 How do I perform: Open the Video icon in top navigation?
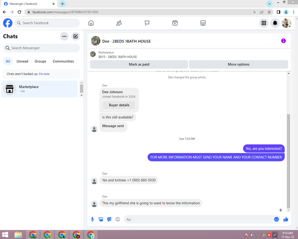(175, 23)
